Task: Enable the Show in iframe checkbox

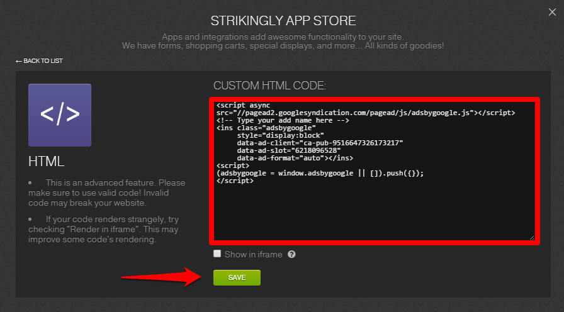Action: coord(217,253)
